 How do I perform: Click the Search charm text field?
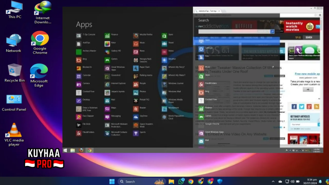(234, 31)
